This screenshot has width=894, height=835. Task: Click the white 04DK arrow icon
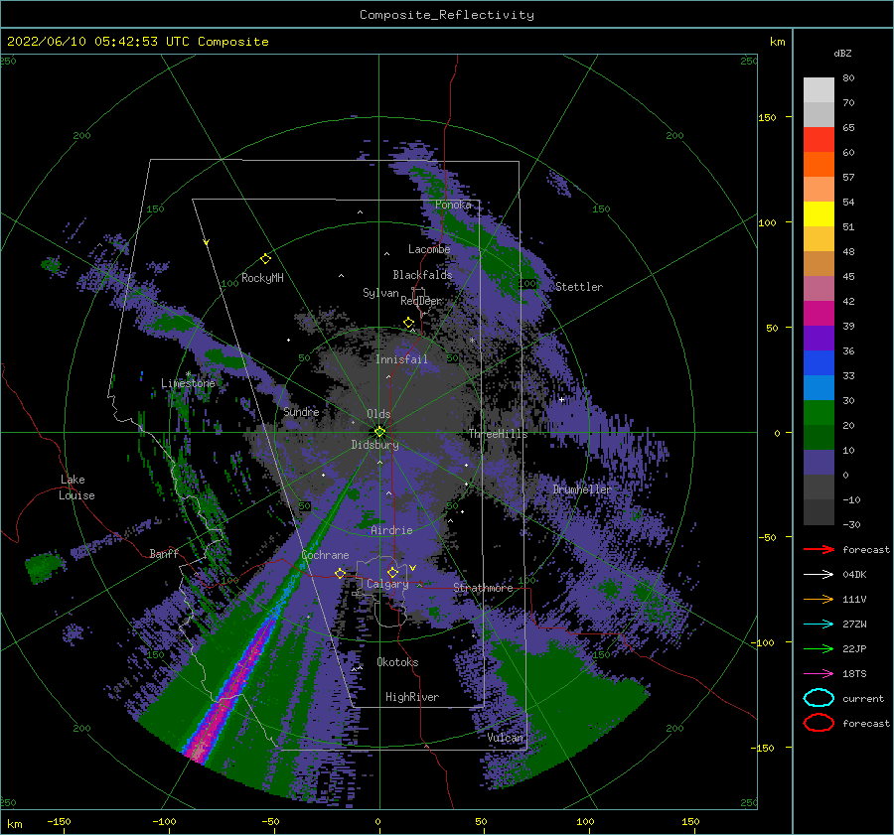[819, 574]
